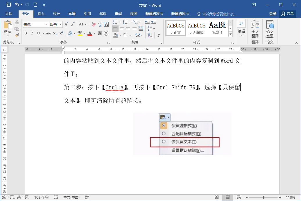Expand line spacing options dropdown

[x=154, y=29]
